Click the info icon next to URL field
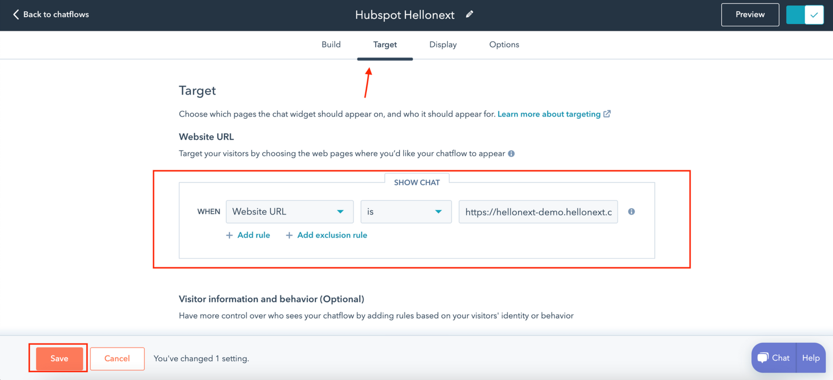The image size is (833, 380). (x=631, y=212)
